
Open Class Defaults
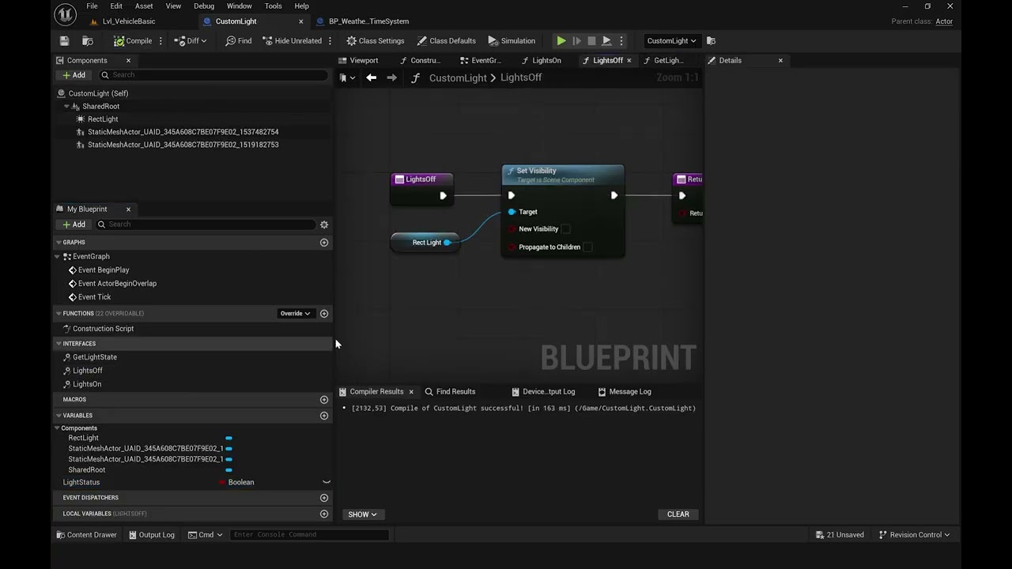pos(447,41)
